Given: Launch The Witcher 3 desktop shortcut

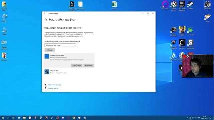Looking at the screenshot, I should 174,44.
